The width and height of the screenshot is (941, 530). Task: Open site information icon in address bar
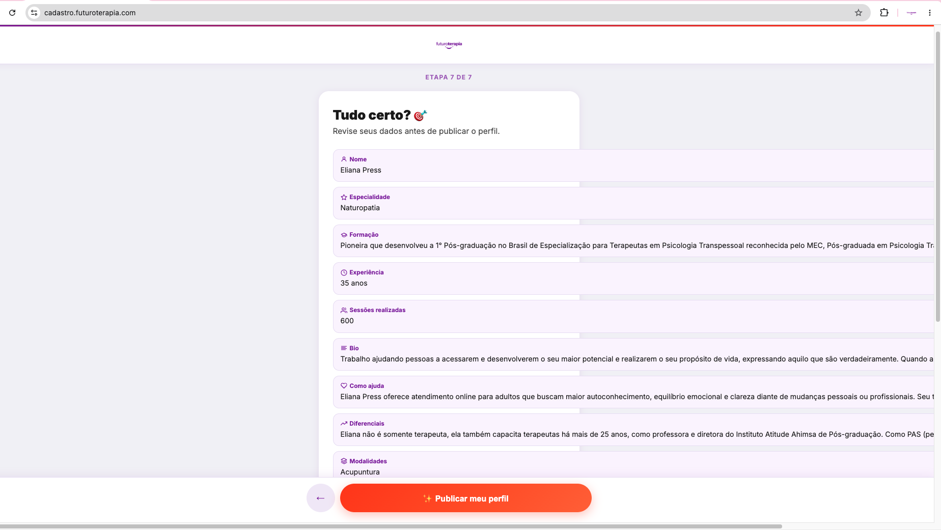[34, 13]
